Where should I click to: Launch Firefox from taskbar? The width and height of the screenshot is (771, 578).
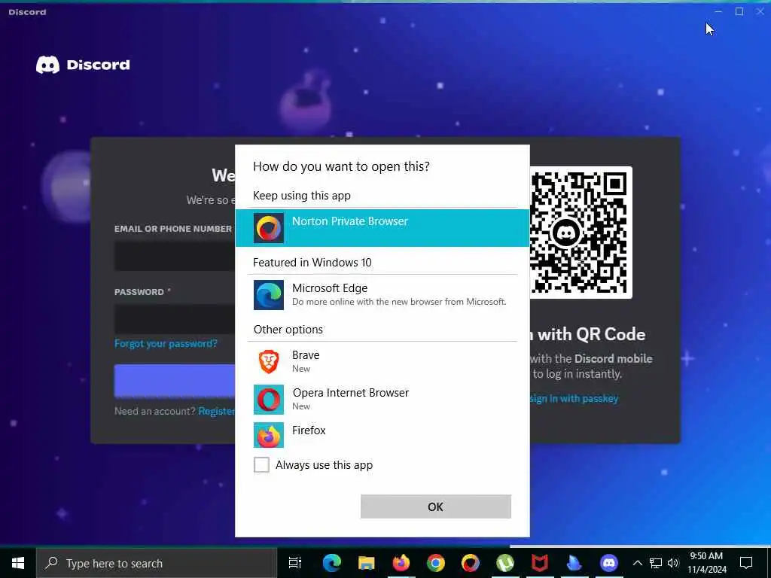(x=401, y=563)
